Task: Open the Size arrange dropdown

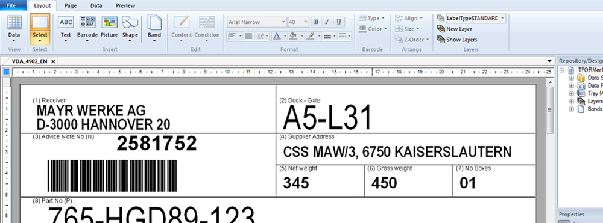Action: click(x=407, y=29)
